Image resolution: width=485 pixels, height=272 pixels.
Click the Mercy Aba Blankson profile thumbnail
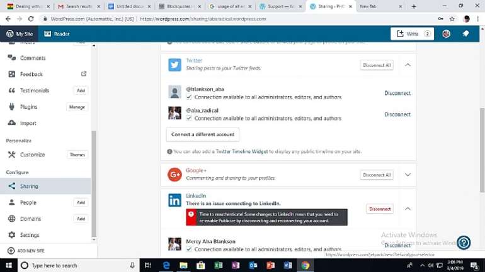coord(174,244)
